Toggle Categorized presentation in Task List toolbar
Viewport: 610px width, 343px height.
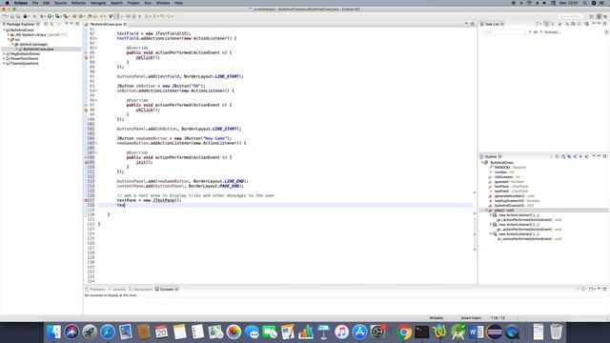point(546,24)
